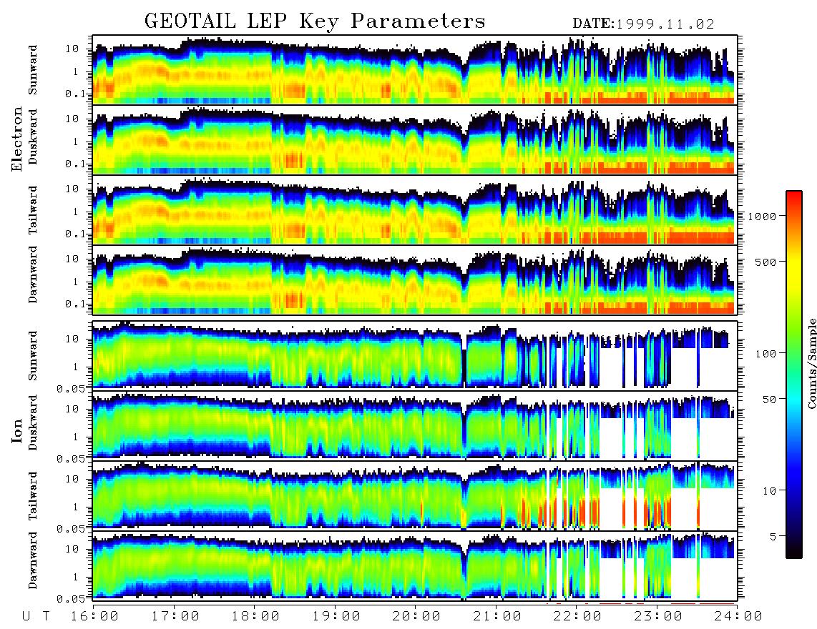Click the Electron 'Sunward' panel label
817x629 pixels.
tap(33, 69)
